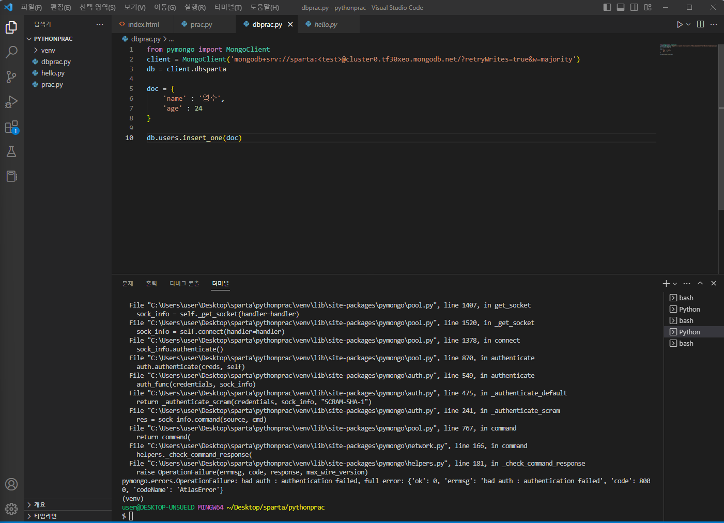The image size is (724, 523).
Task: Open the customize layout control
Action: tap(648, 7)
